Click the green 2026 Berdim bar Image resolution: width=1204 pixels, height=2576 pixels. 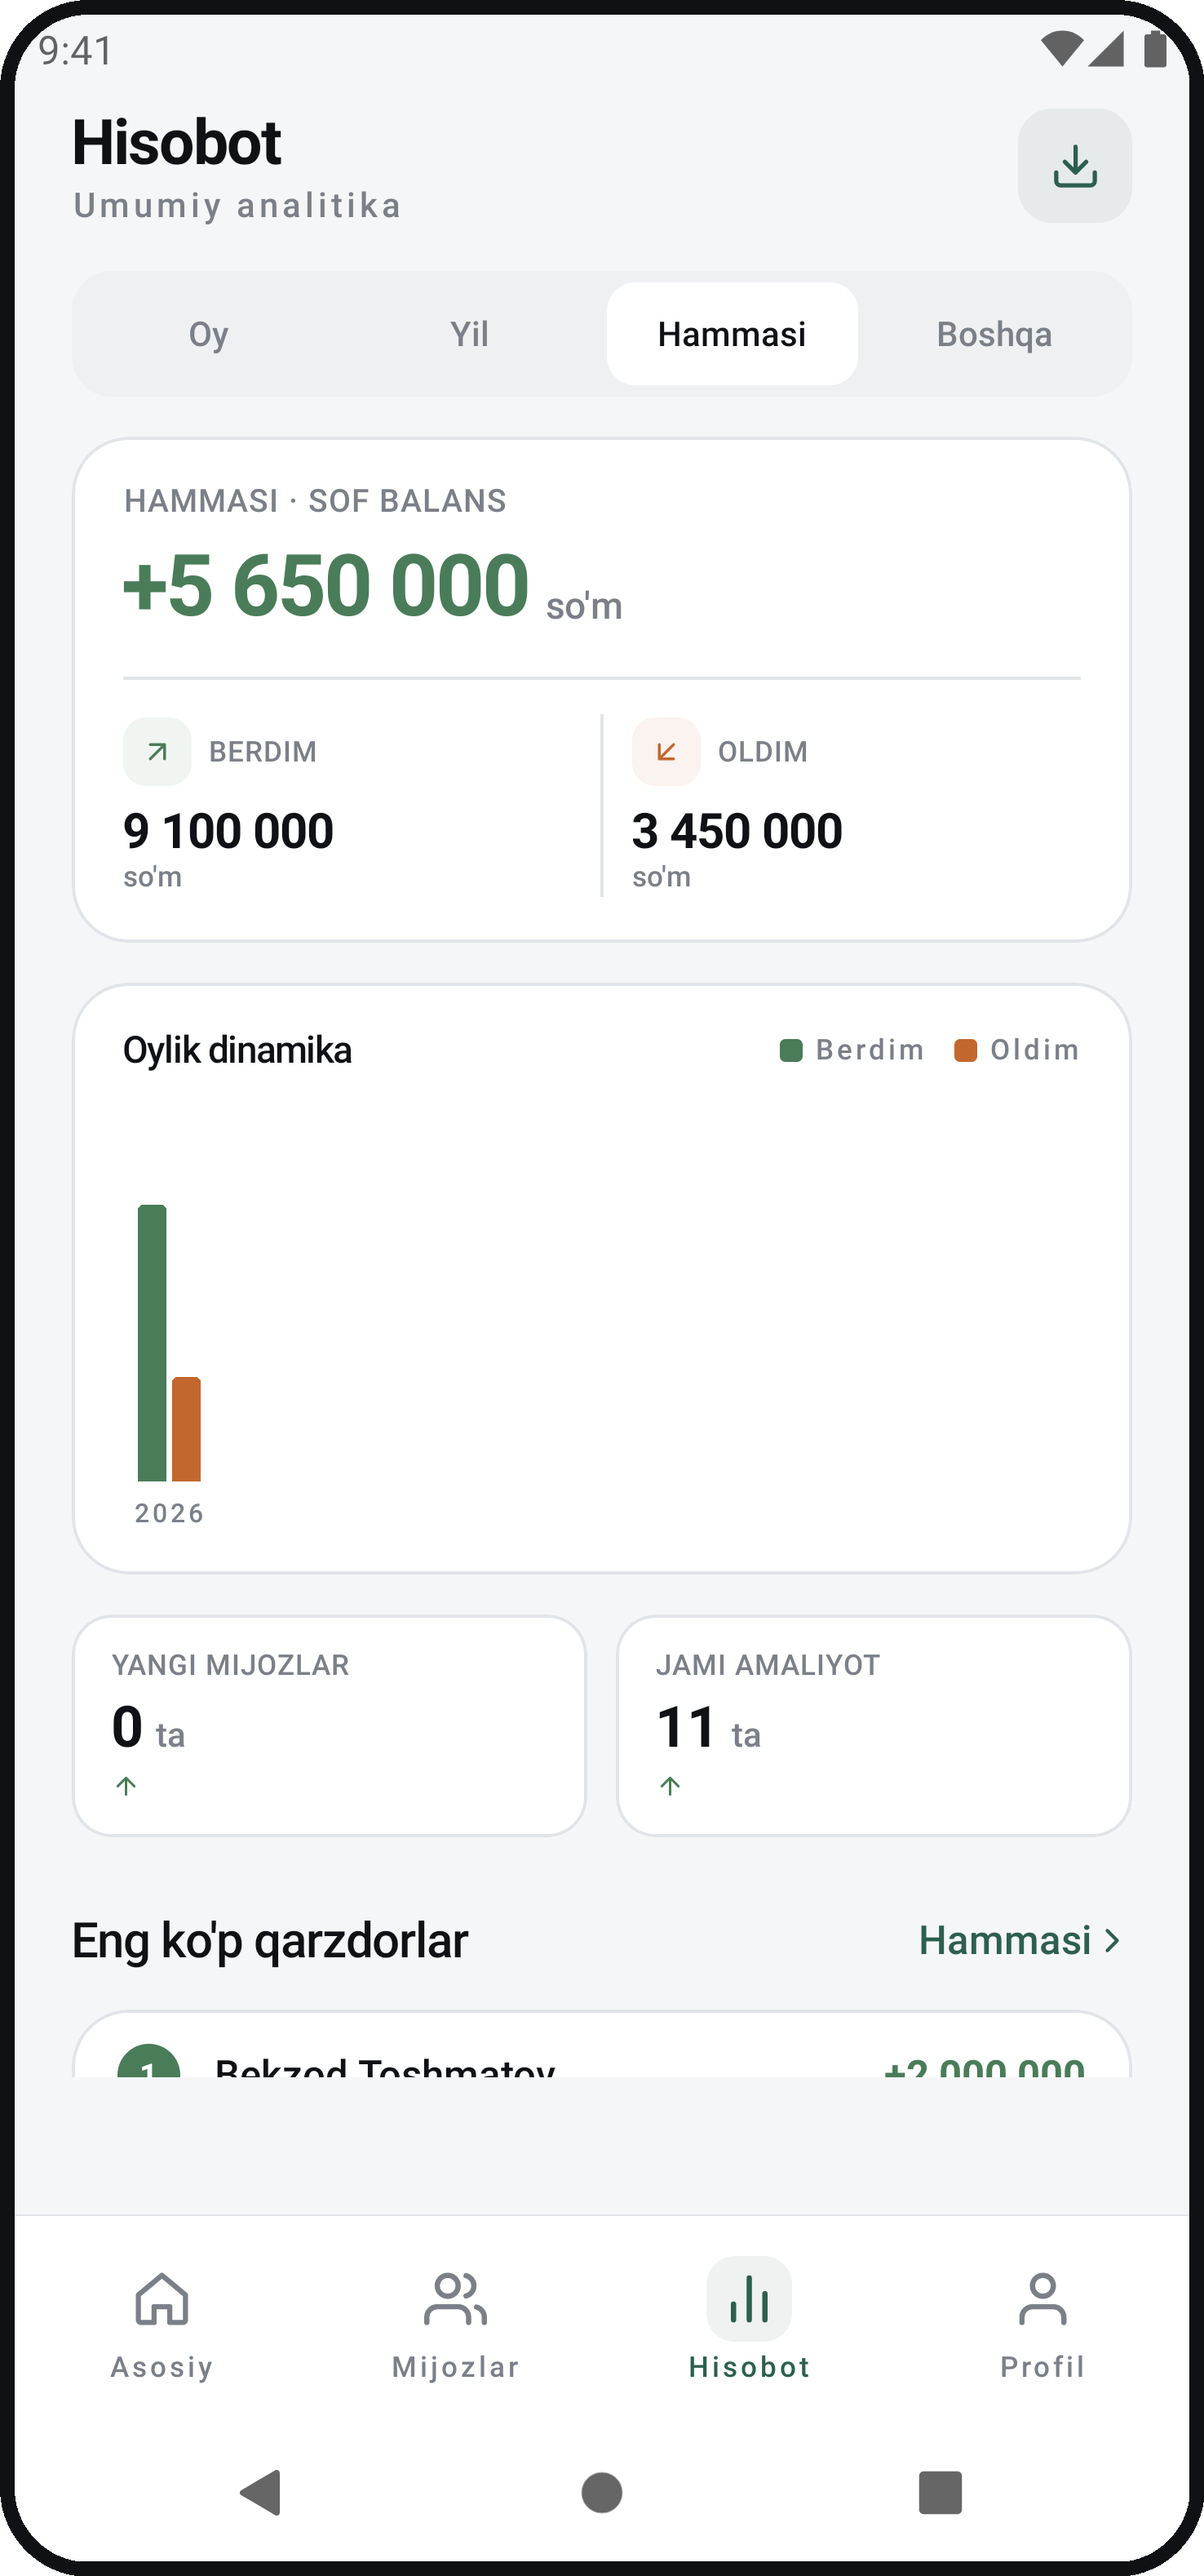point(152,1342)
